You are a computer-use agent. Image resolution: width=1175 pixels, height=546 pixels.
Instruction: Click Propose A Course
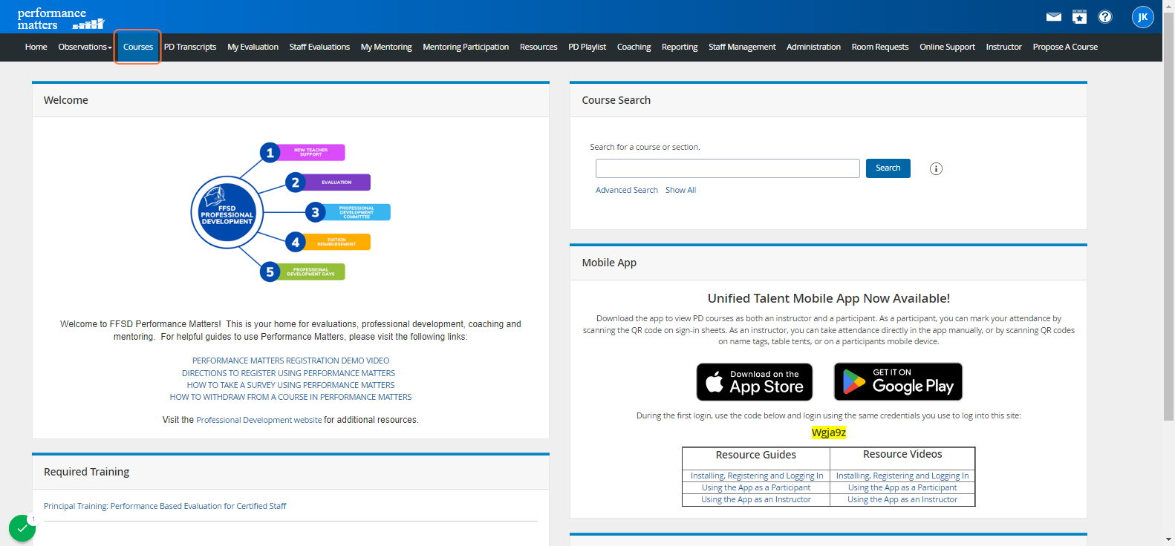point(1065,47)
